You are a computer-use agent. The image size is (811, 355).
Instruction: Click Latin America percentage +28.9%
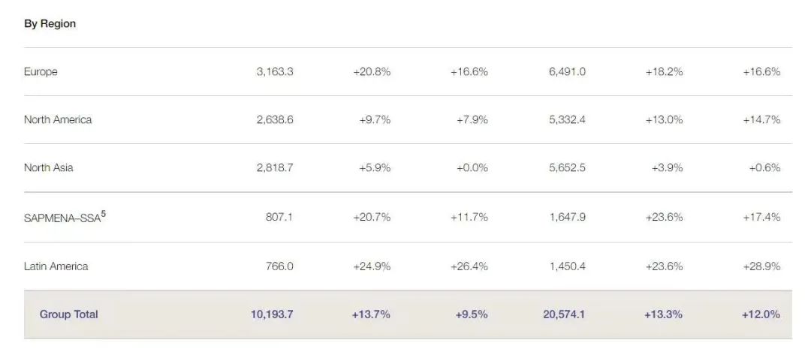click(762, 266)
